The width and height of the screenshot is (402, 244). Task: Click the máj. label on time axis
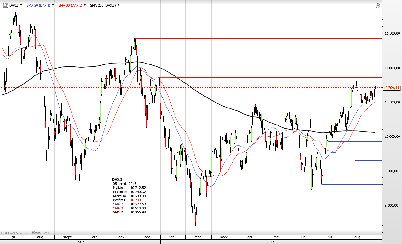277,237
